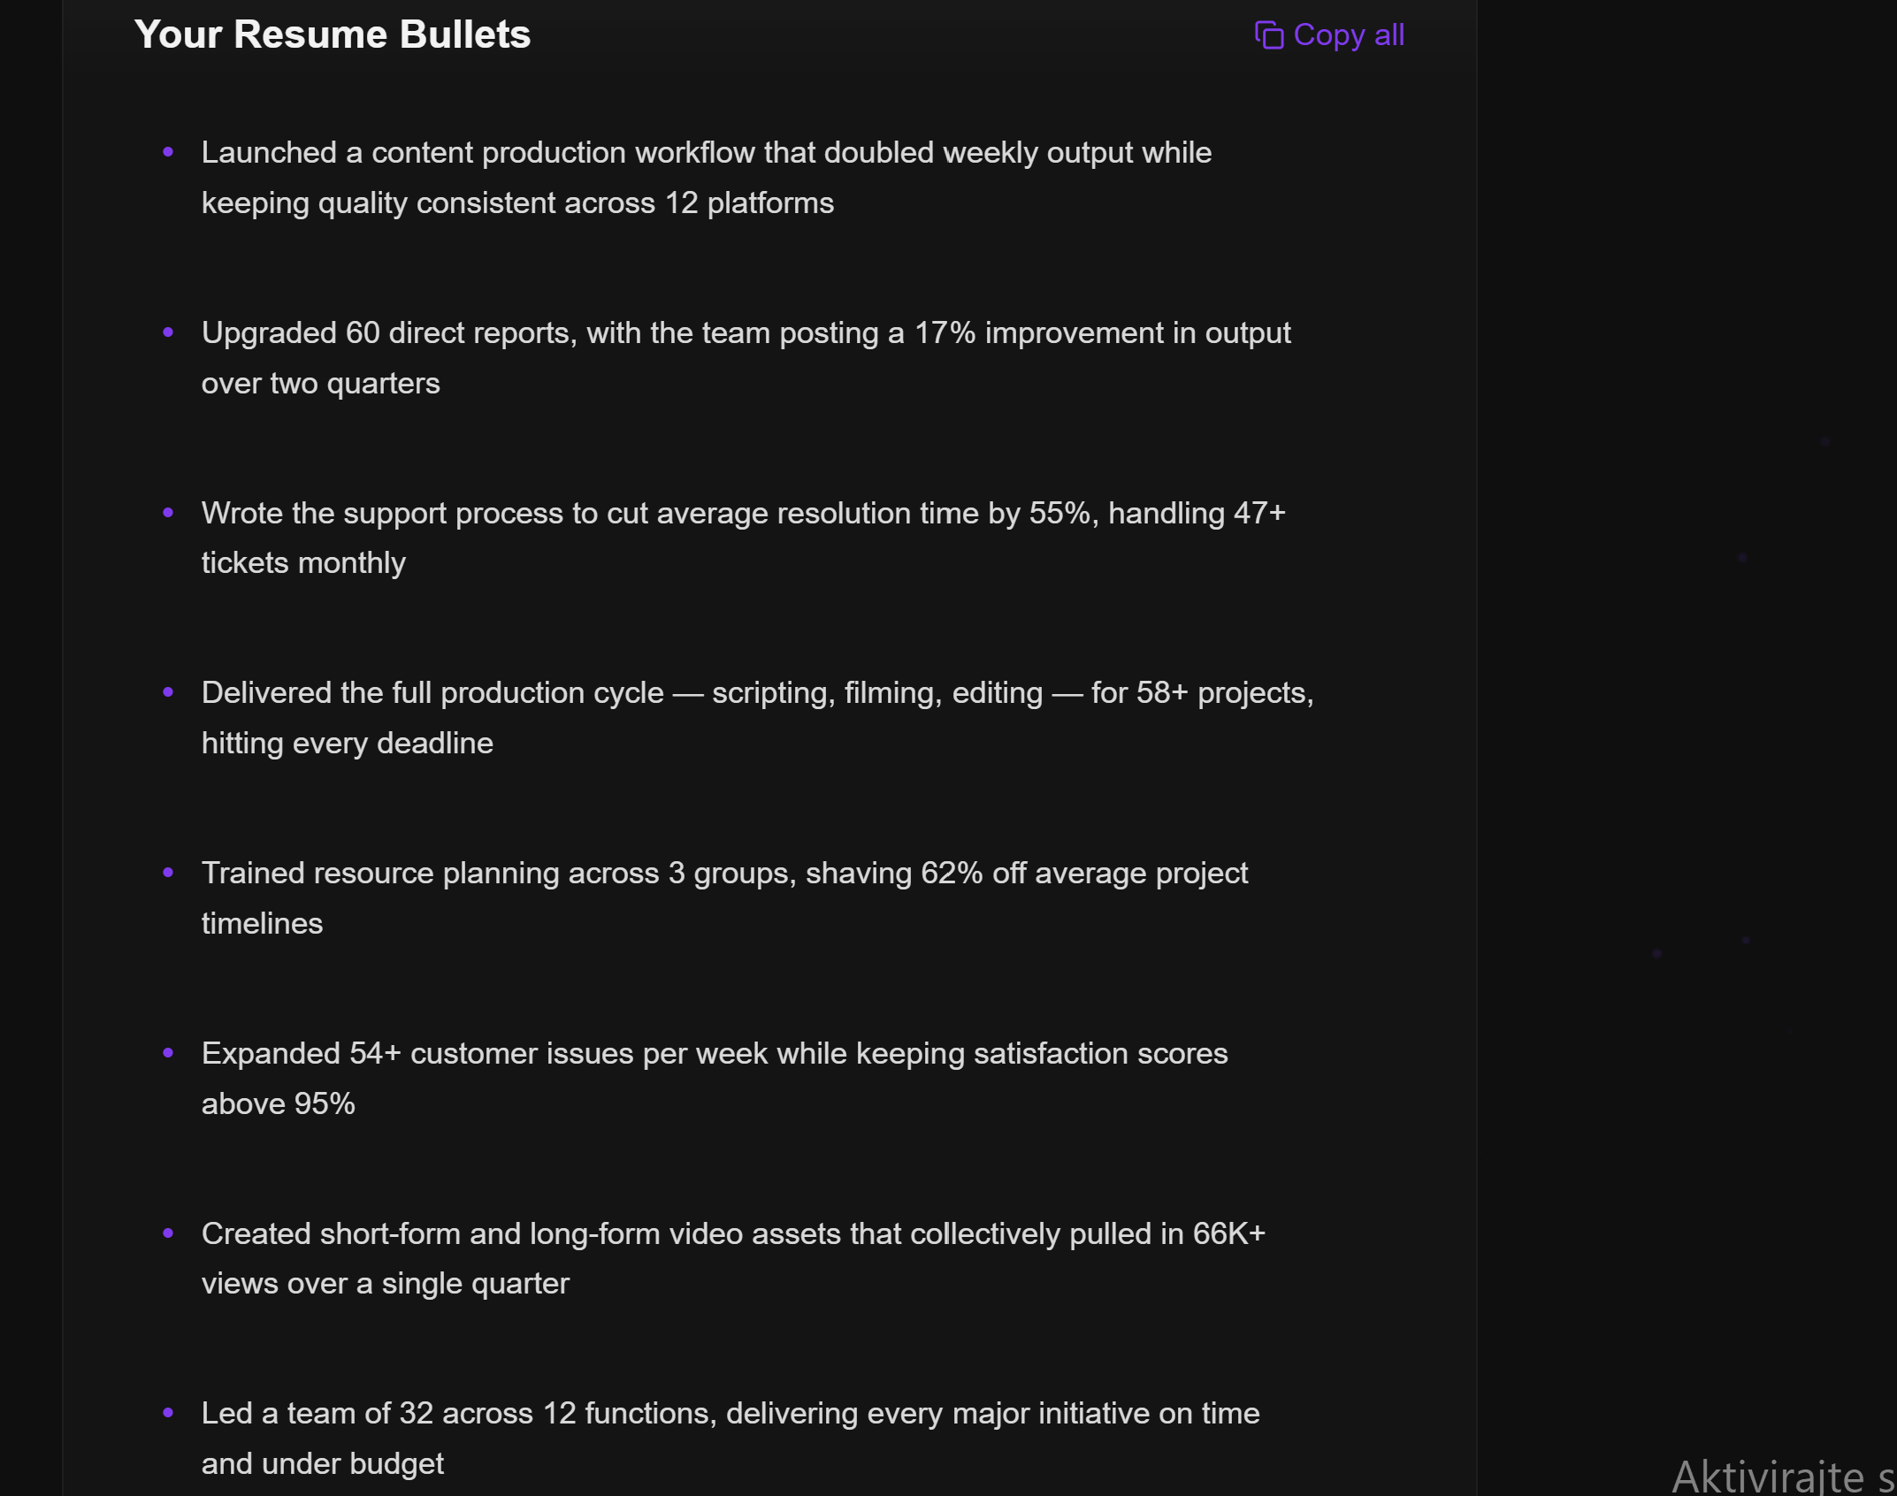Click the copy icon beside Copy all

pos(1268,35)
